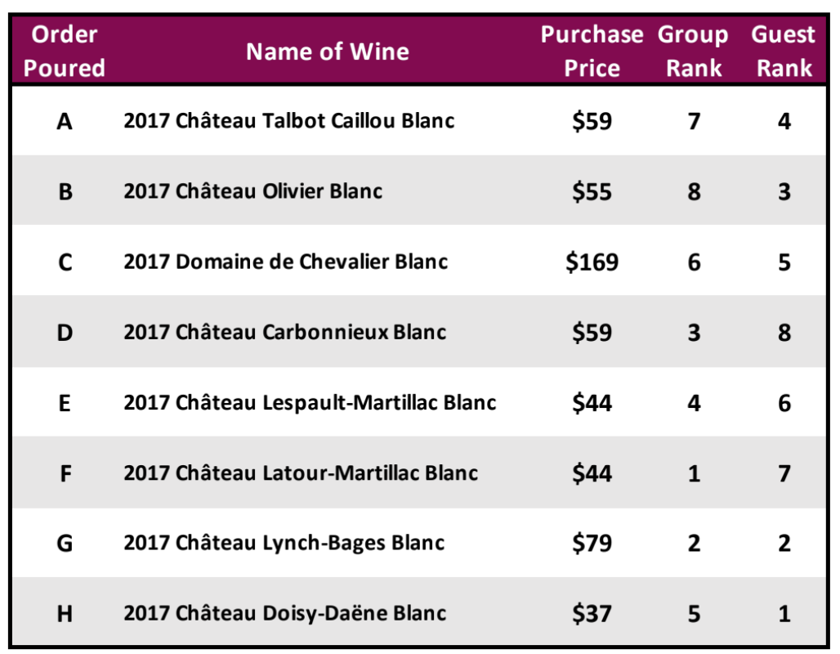Select order letter F cell

click(65, 473)
